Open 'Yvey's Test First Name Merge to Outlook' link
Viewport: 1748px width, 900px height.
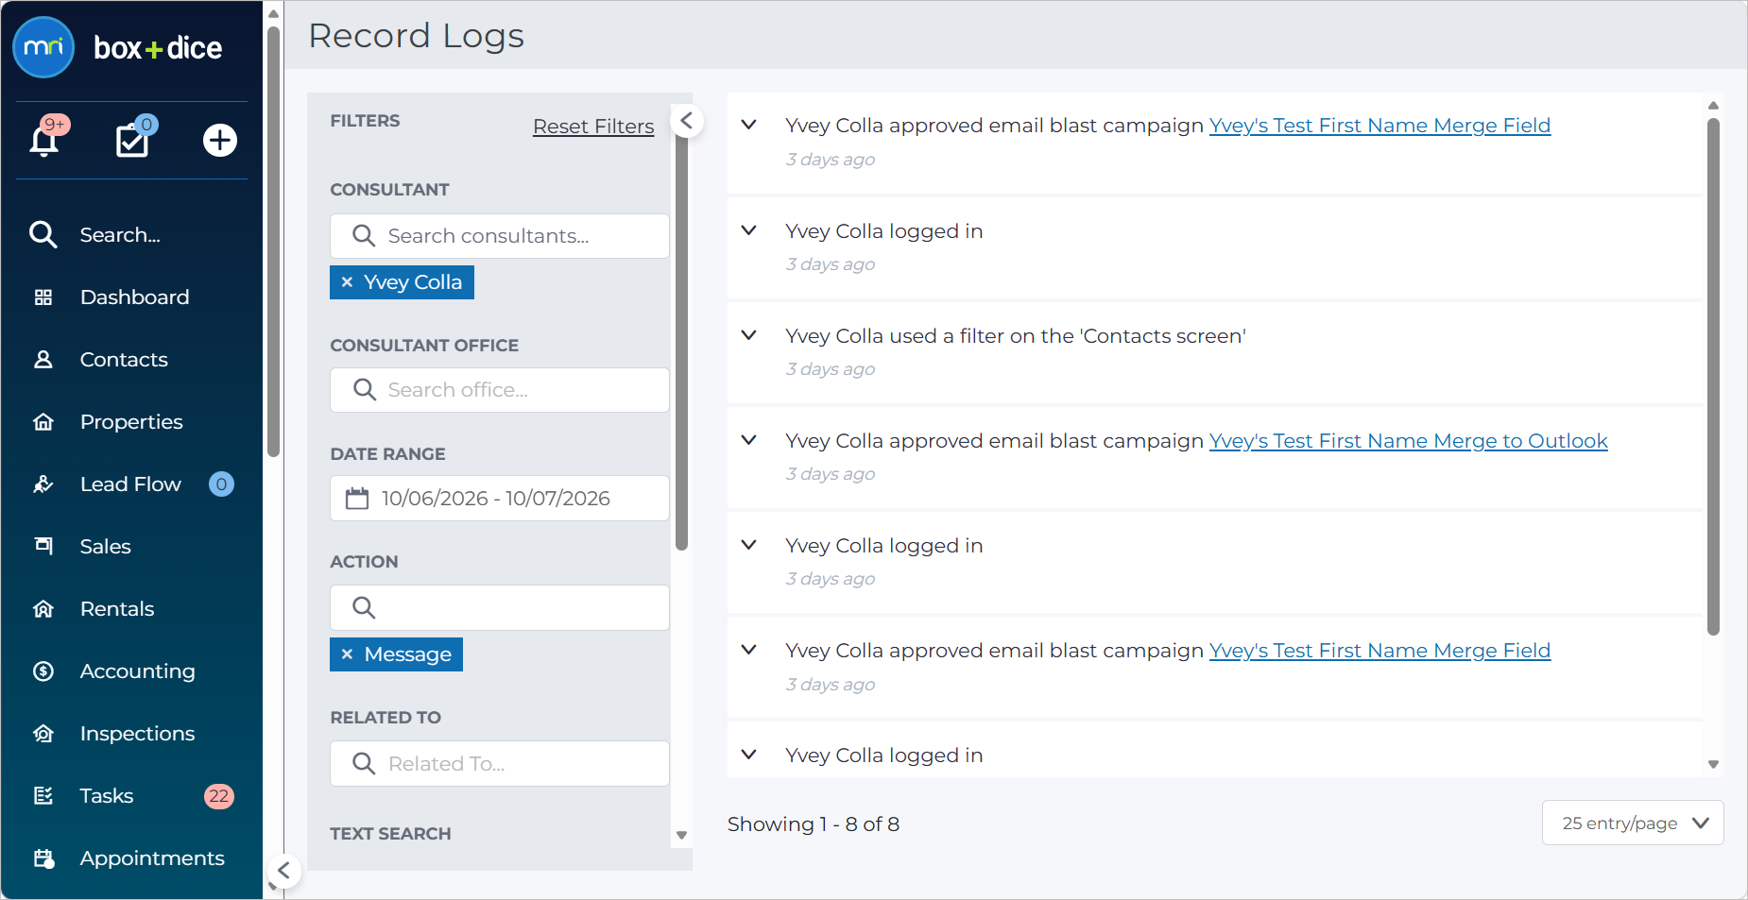pos(1408,441)
